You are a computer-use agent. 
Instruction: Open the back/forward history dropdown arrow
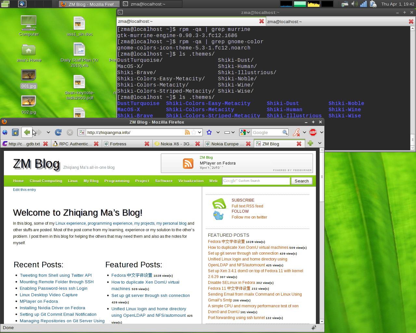click(x=48, y=132)
